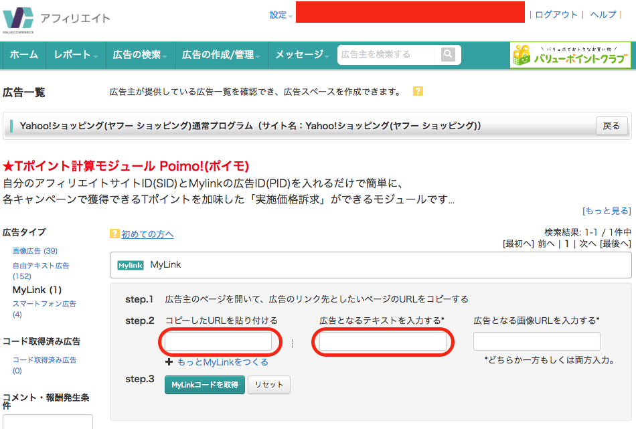Expand the レポート menu
The height and width of the screenshot is (429, 636).
click(x=76, y=55)
